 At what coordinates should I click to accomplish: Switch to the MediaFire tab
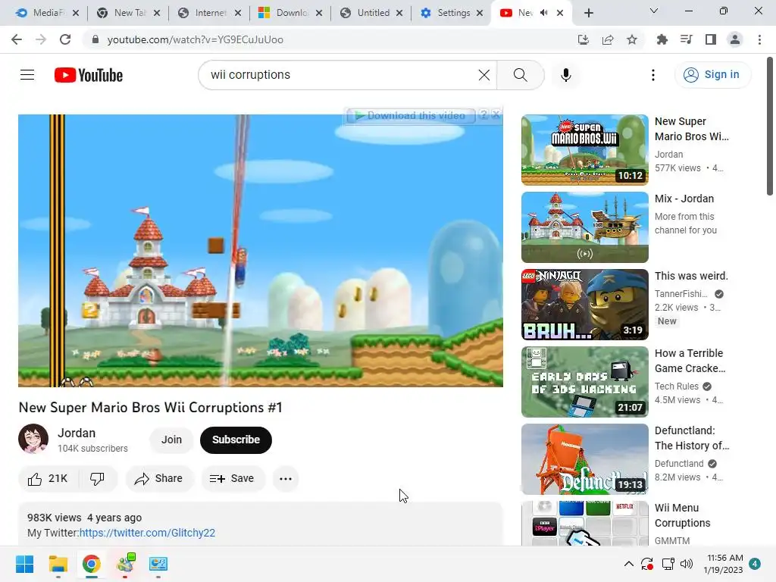point(48,13)
